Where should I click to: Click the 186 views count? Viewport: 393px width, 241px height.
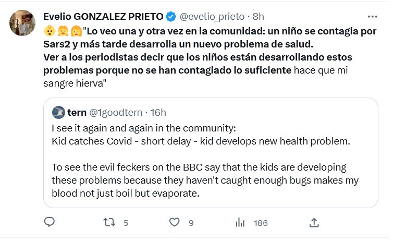click(x=261, y=223)
